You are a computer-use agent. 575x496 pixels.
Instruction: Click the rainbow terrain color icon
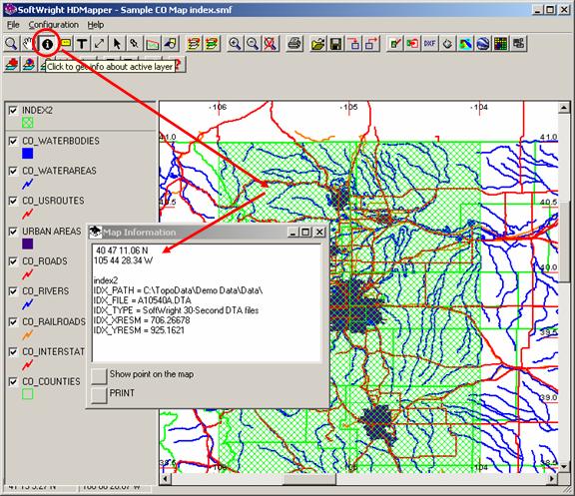465,44
